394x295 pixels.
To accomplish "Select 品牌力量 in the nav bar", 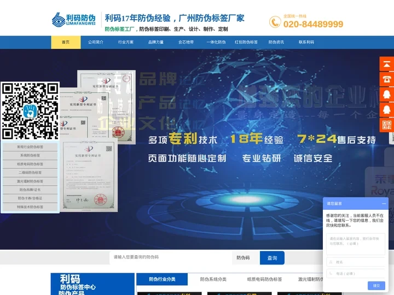I will [x=156, y=42].
